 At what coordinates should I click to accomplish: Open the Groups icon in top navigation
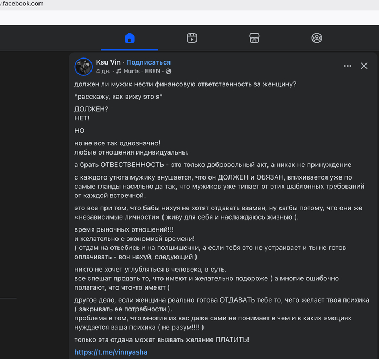(317, 38)
